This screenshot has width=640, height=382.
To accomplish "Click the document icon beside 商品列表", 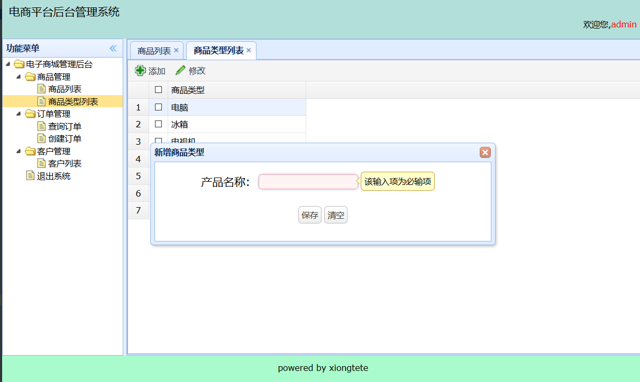I will [x=41, y=89].
